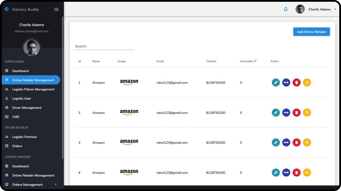Click the contact number in row 4
Screen dimensions: 341x191
(216, 173)
